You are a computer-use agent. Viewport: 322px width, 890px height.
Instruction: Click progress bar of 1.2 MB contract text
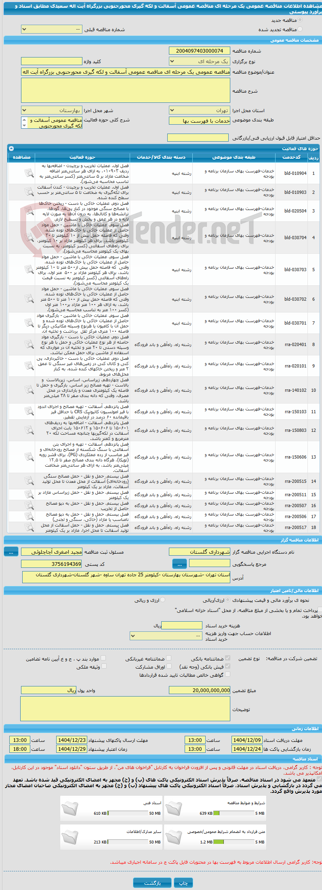pyautogui.click(x=234, y=842)
